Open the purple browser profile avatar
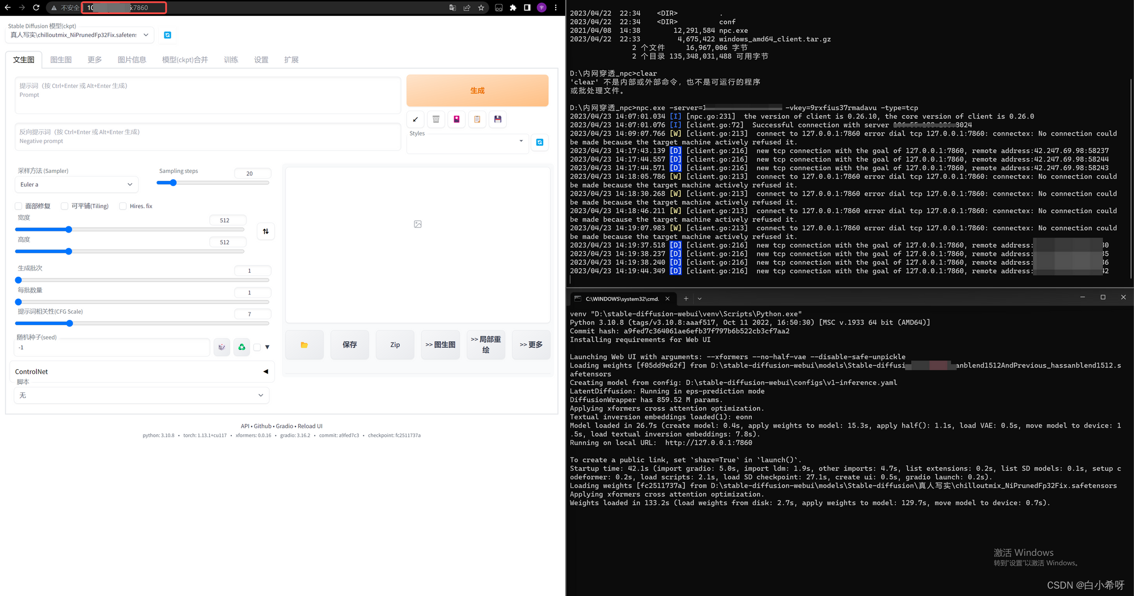The width and height of the screenshot is (1134, 596). [541, 8]
